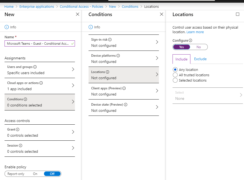244x180 pixels.
Task: Expand the Client apps (Preview) condition
Action: (123, 91)
